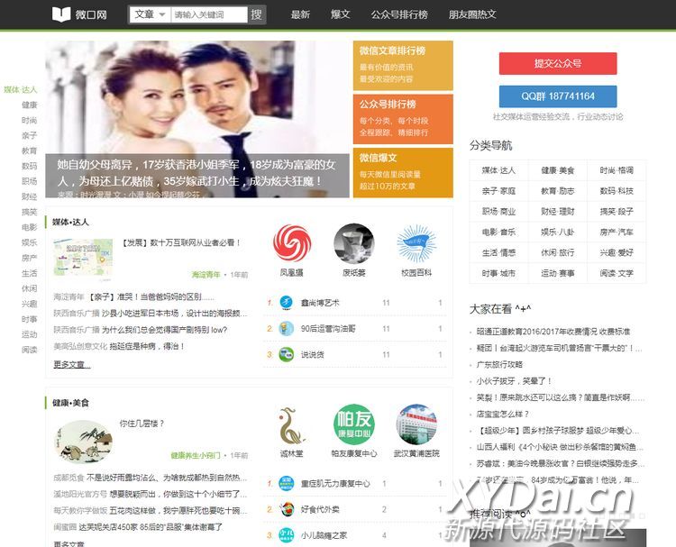Select 数码 in left sidebar
The width and height of the screenshot is (676, 547).
[x=30, y=166]
